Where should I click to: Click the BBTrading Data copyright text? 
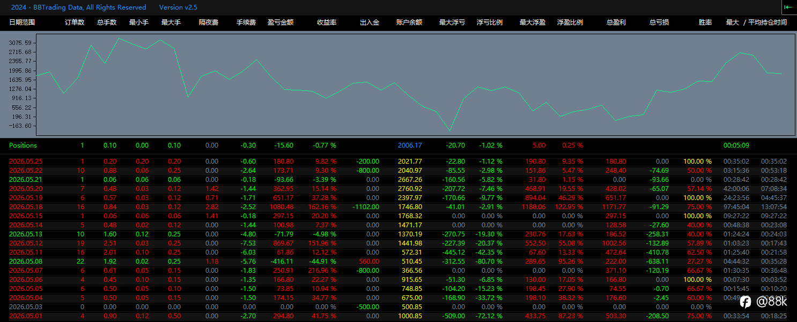click(79, 7)
